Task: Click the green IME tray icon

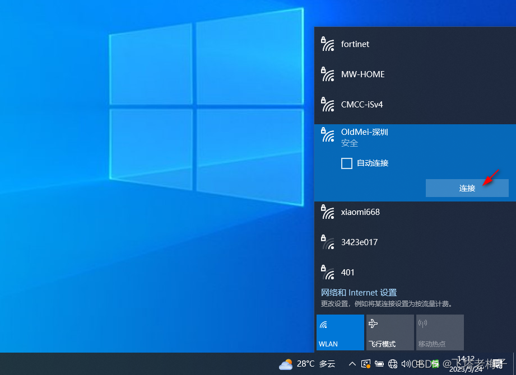Action: [435, 364]
